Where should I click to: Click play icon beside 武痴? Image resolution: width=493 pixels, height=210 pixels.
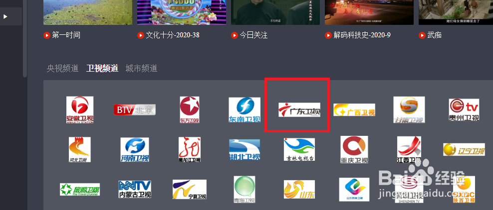click(x=422, y=35)
